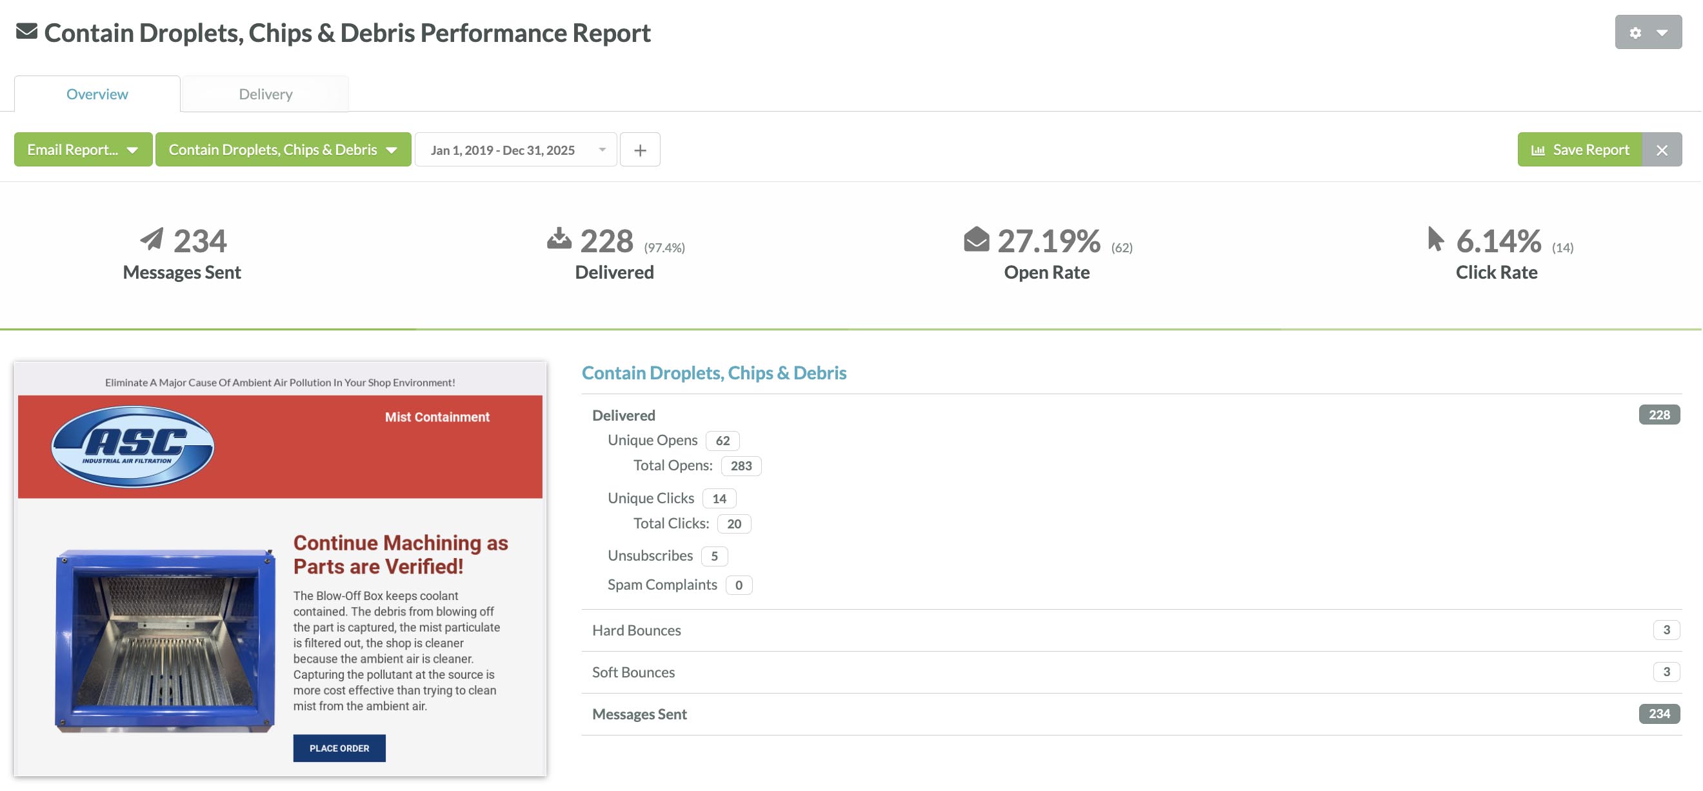Open the gear settings dropdown
Image resolution: width=1703 pixels, height=791 pixels.
(1648, 32)
